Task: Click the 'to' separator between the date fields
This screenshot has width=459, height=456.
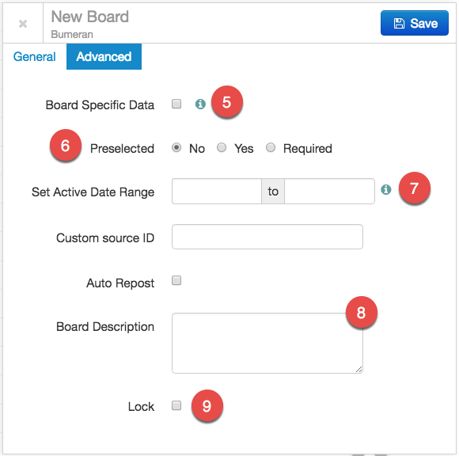Action: 273,192
